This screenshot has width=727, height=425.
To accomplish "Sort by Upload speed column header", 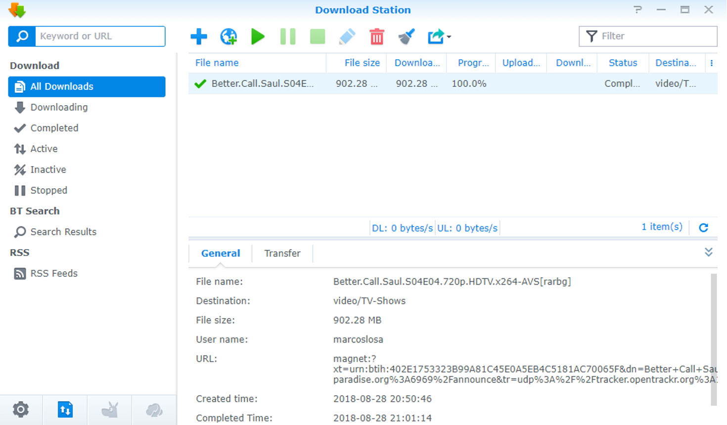I will [x=521, y=63].
